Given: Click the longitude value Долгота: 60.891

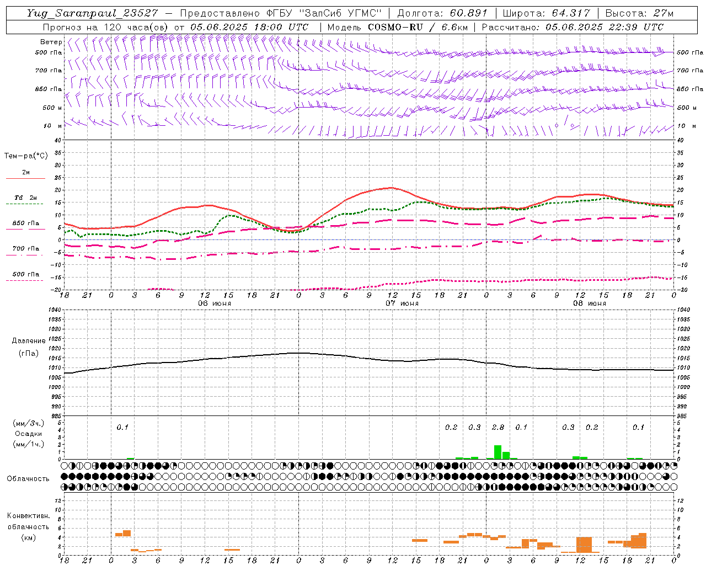Looking at the screenshot, I should click(443, 13).
